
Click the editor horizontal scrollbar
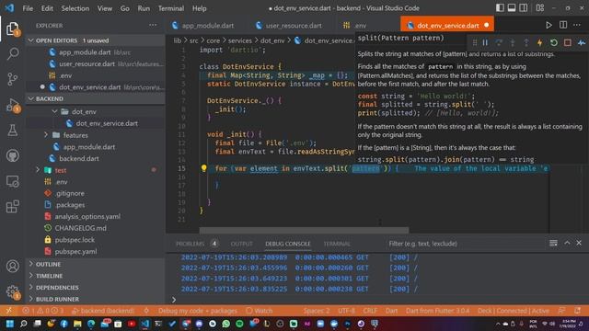point(304,230)
